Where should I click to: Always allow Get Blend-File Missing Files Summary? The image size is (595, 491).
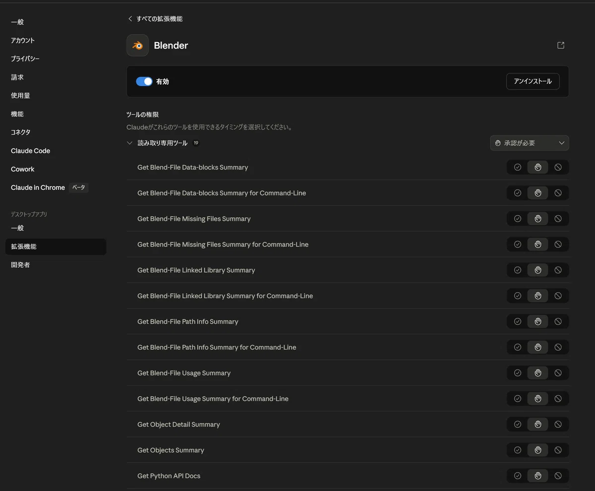click(518, 219)
